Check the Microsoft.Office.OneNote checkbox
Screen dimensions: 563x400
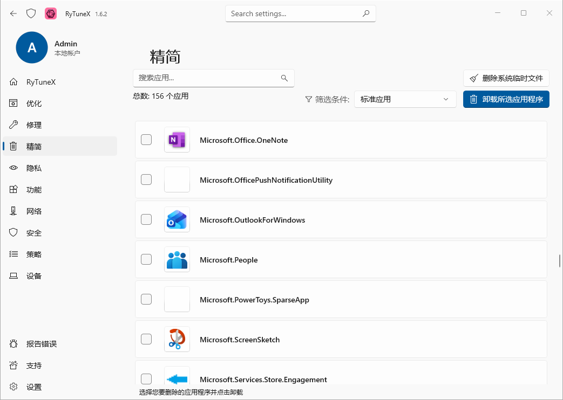[146, 140]
